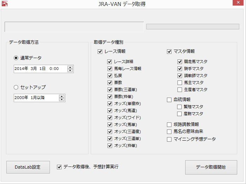The height and width of the screenshot is (184, 246).
Task: Click the up arrow of the セットアップ year spinner
Action: pyautogui.click(x=61, y=97)
